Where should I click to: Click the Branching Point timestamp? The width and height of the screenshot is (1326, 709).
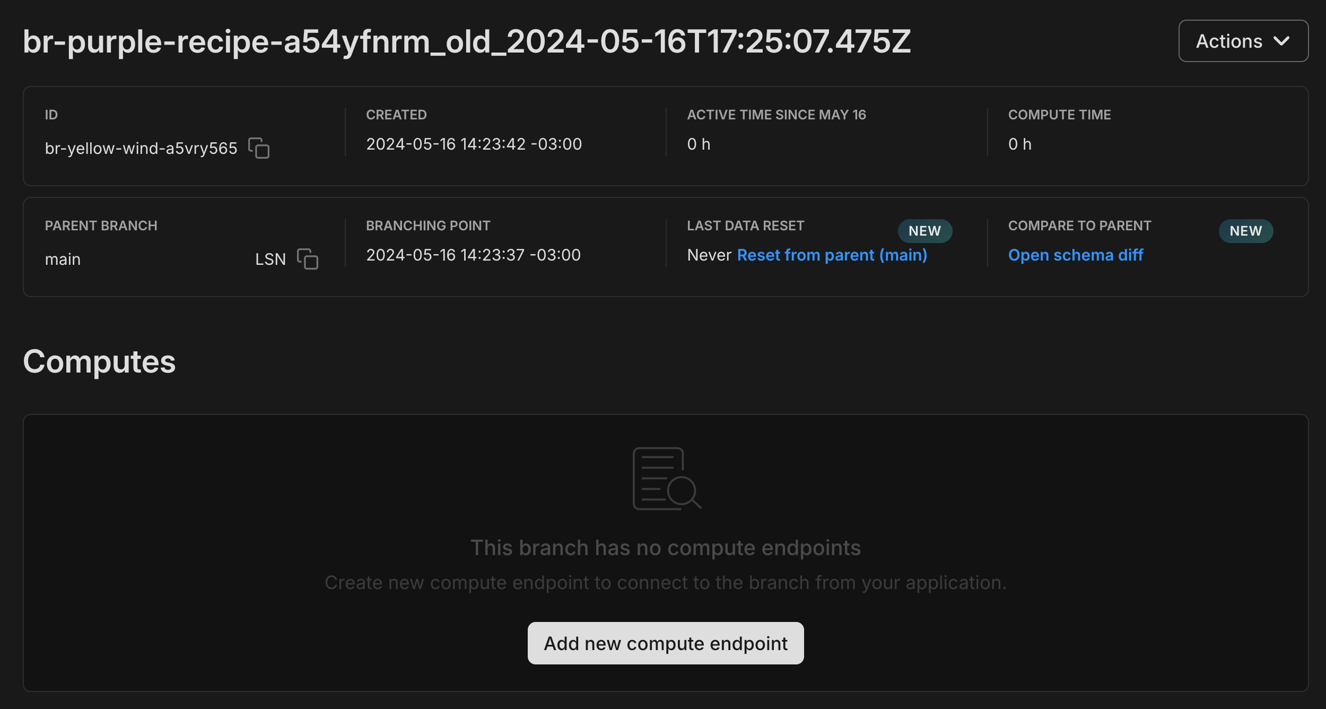pyautogui.click(x=473, y=255)
